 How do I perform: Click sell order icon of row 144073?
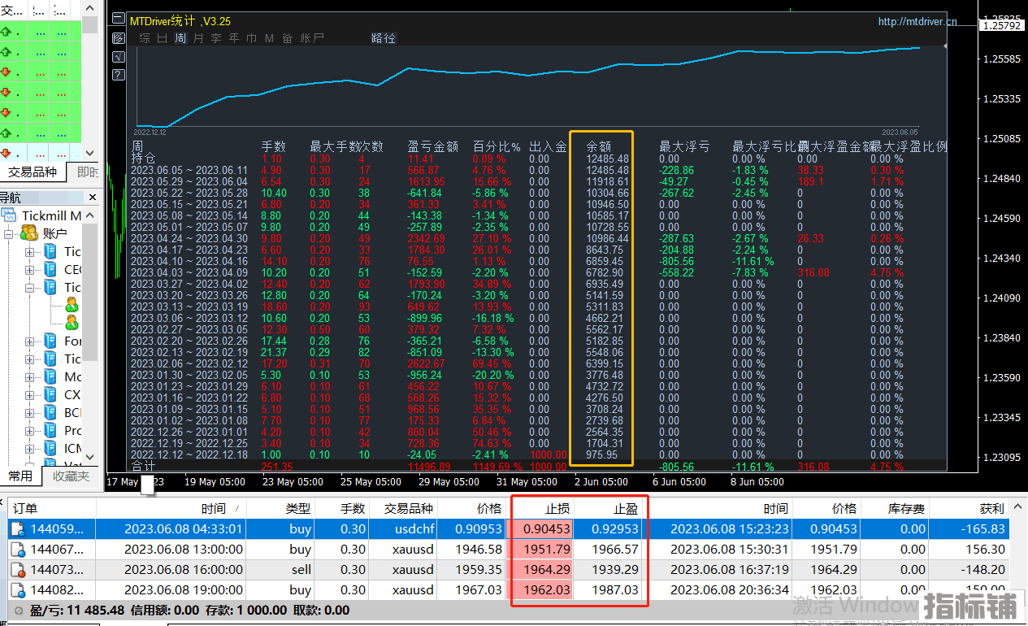pos(19,570)
